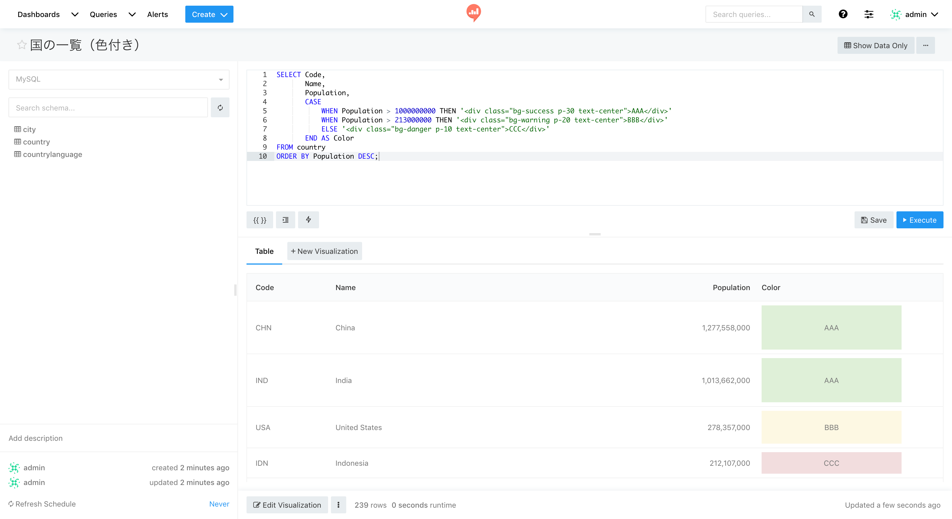
Task: Open the vertical dots menu beside Edit Visualization
Action: pos(338,505)
